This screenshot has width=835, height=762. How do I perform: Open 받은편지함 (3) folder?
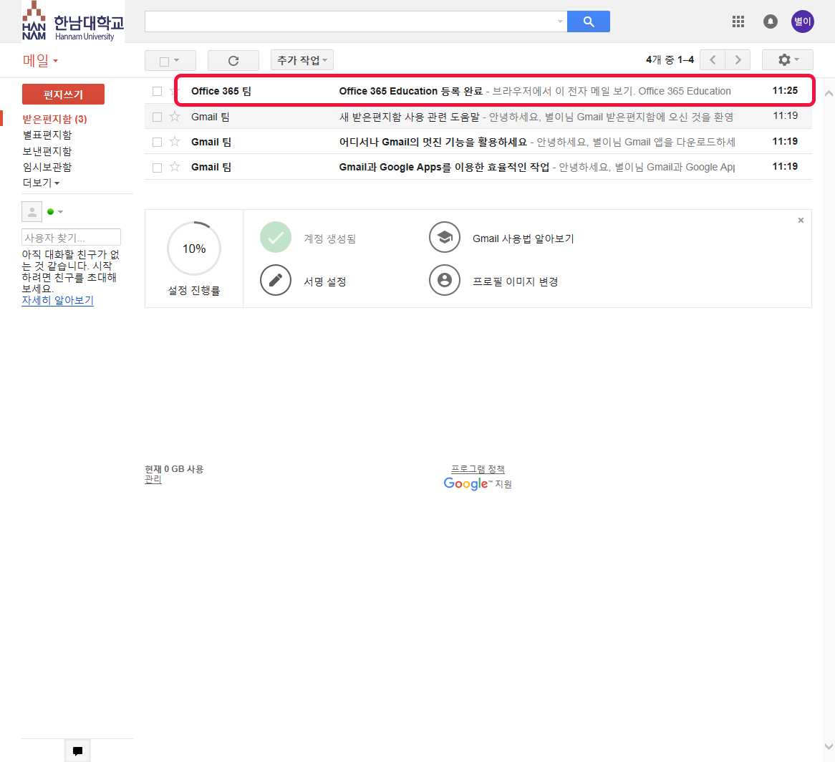pyautogui.click(x=54, y=119)
